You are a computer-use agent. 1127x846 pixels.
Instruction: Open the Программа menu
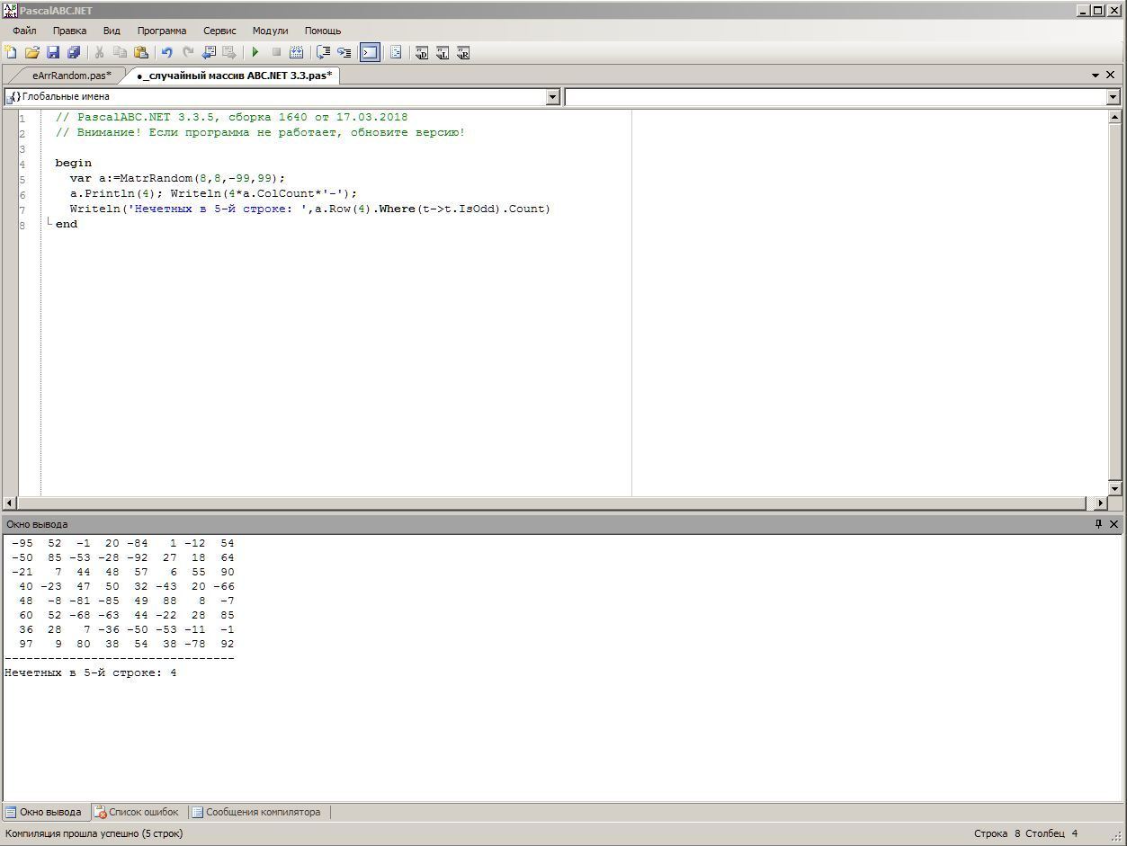point(162,31)
